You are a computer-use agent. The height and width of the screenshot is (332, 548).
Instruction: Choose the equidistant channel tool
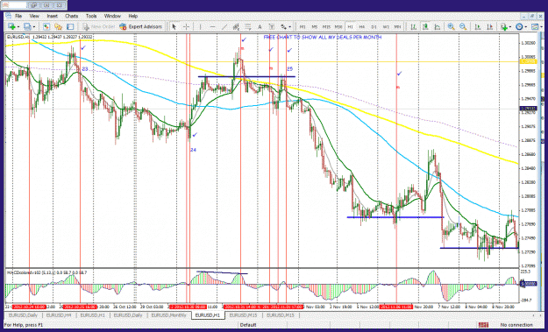pos(236,26)
